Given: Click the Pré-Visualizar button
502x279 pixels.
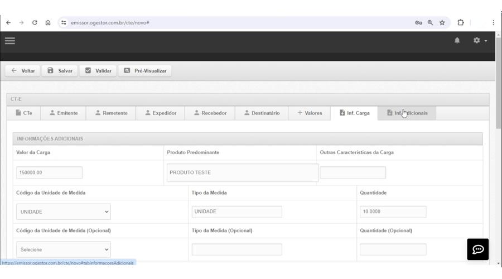Looking at the screenshot, I should [145, 71].
